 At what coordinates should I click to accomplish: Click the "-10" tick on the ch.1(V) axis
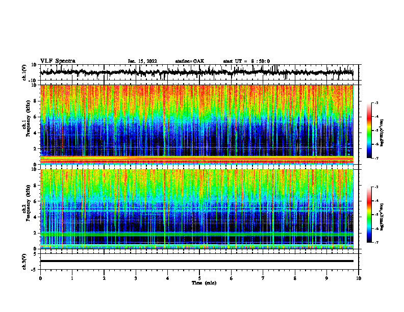tap(33, 81)
